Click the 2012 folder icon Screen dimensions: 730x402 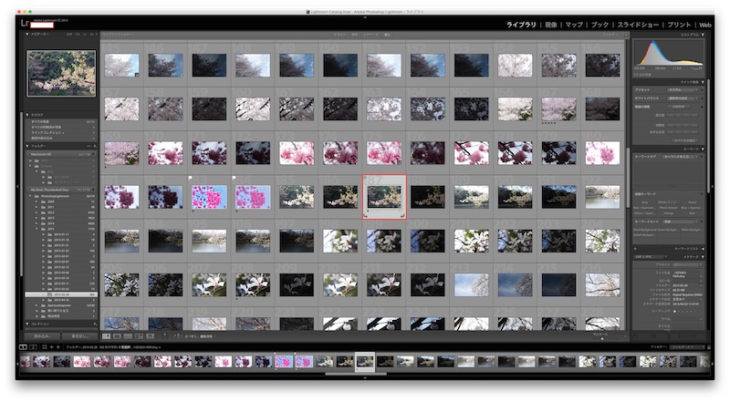pos(43,212)
